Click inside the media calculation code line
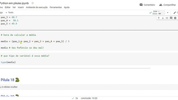This screenshot has width=178, height=100. [x=35, y=41]
